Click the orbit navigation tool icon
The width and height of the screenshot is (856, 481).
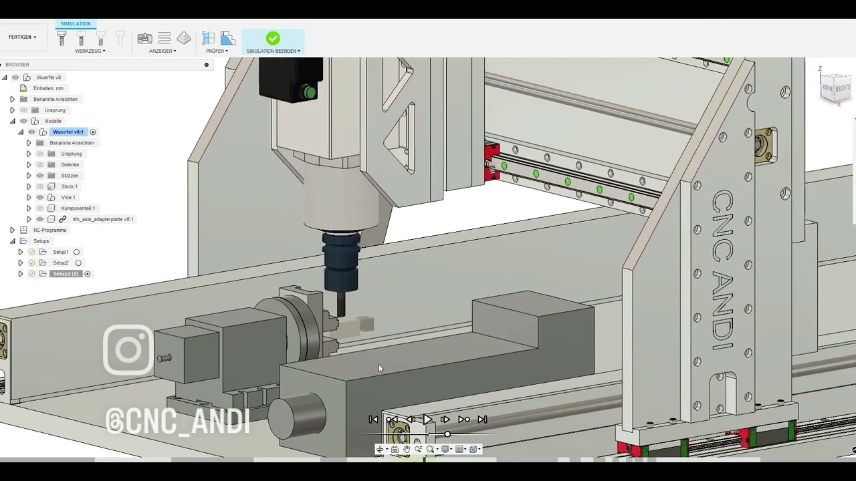click(380, 450)
